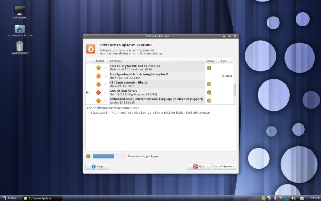321x201 pixels.
Task: Click the '/etc/debian_version' changelog line
Action: click(x=148, y=113)
